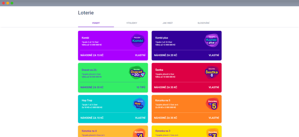Viewport: 299px width, 137px height.
Task: Click the Kombi card title
Action: (x=85, y=38)
